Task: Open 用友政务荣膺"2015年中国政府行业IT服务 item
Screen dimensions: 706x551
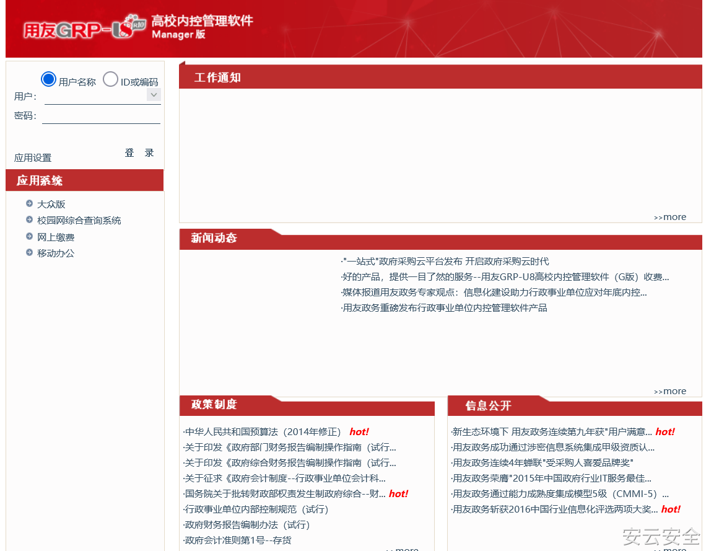Action: 552,478
